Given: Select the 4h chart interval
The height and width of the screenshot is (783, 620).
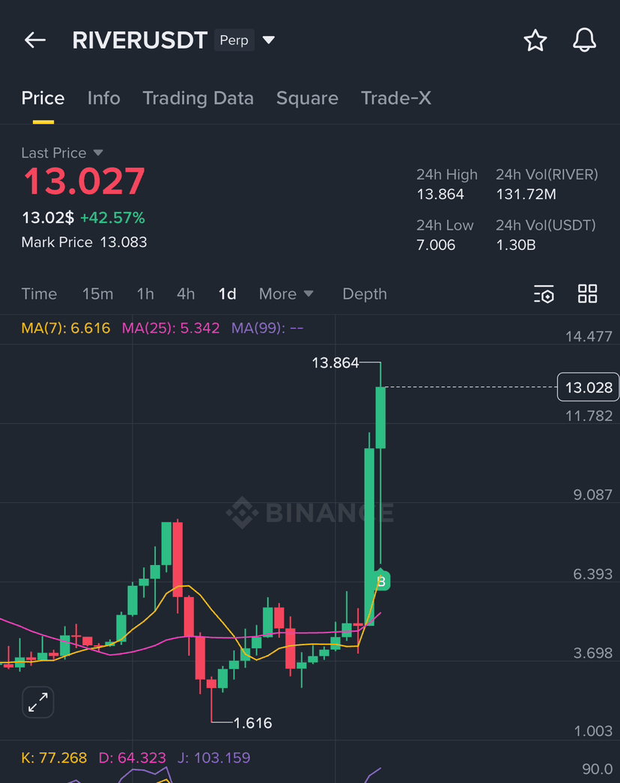Looking at the screenshot, I should 186,293.
